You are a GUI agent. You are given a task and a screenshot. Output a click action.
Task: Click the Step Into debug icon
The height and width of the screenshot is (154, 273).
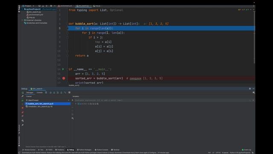[54, 92]
